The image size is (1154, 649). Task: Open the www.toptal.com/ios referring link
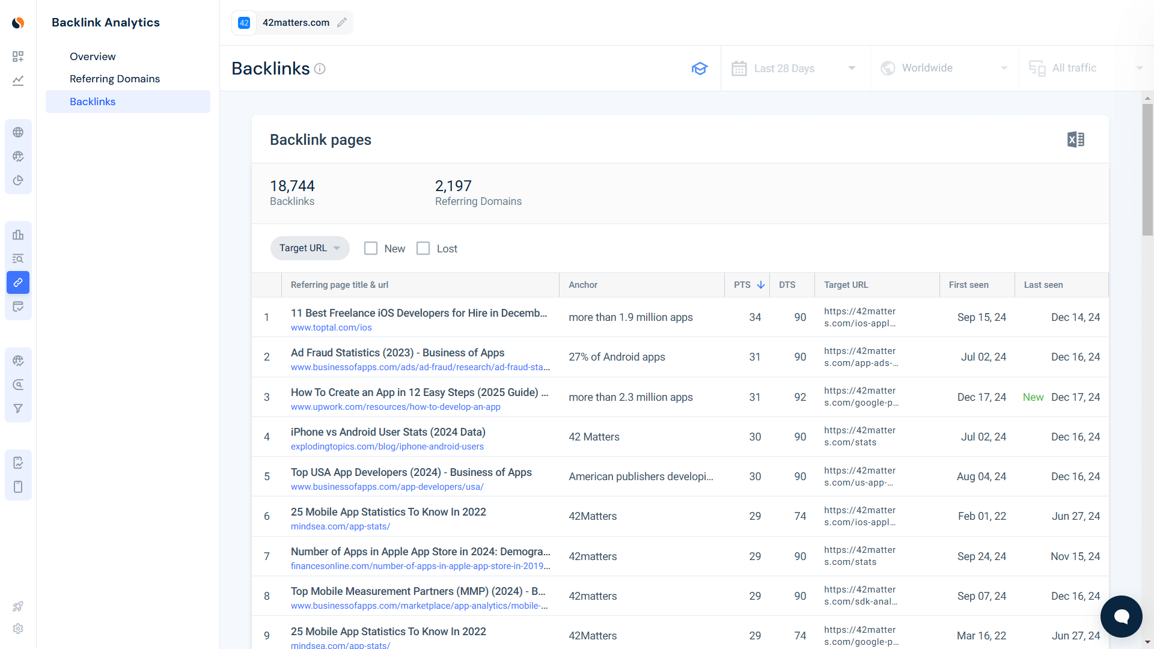(331, 328)
